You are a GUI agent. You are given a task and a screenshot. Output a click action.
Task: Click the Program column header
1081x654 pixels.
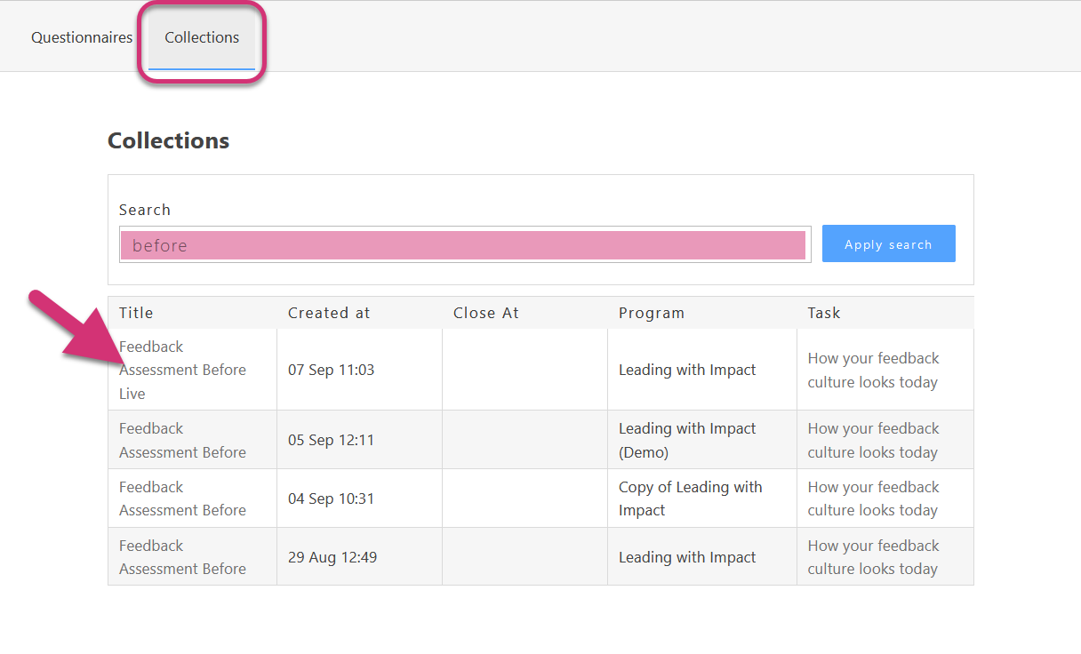click(x=652, y=313)
